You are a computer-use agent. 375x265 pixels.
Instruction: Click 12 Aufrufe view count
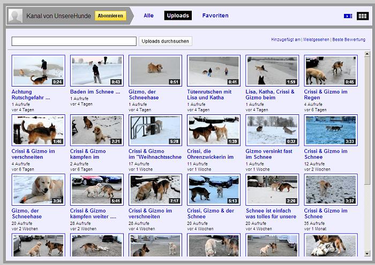tap(314, 164)
